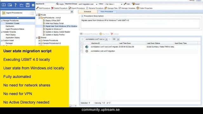This screenshot has height=114, width=203.
Task: Select Update or deploy Firefox procedure
Action: [x=55, y=35]
